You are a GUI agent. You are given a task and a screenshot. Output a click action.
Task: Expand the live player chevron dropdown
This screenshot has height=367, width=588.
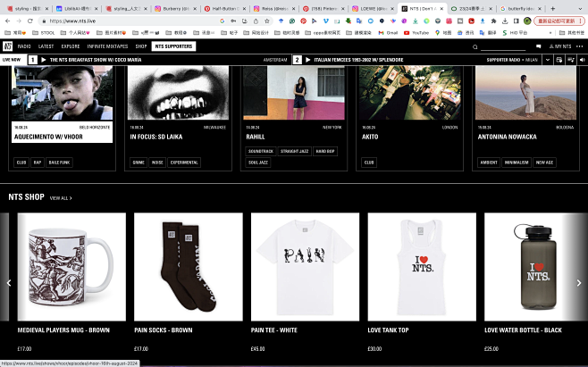point(548,60)
